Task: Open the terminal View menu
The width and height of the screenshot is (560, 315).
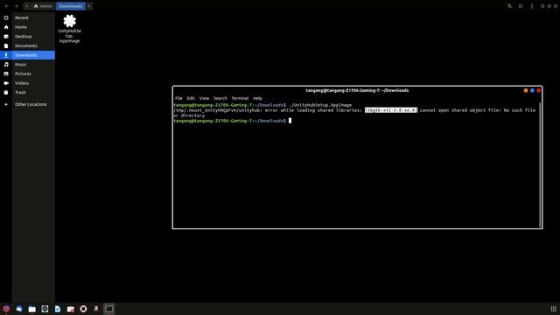Action: (x=204, y=98)
